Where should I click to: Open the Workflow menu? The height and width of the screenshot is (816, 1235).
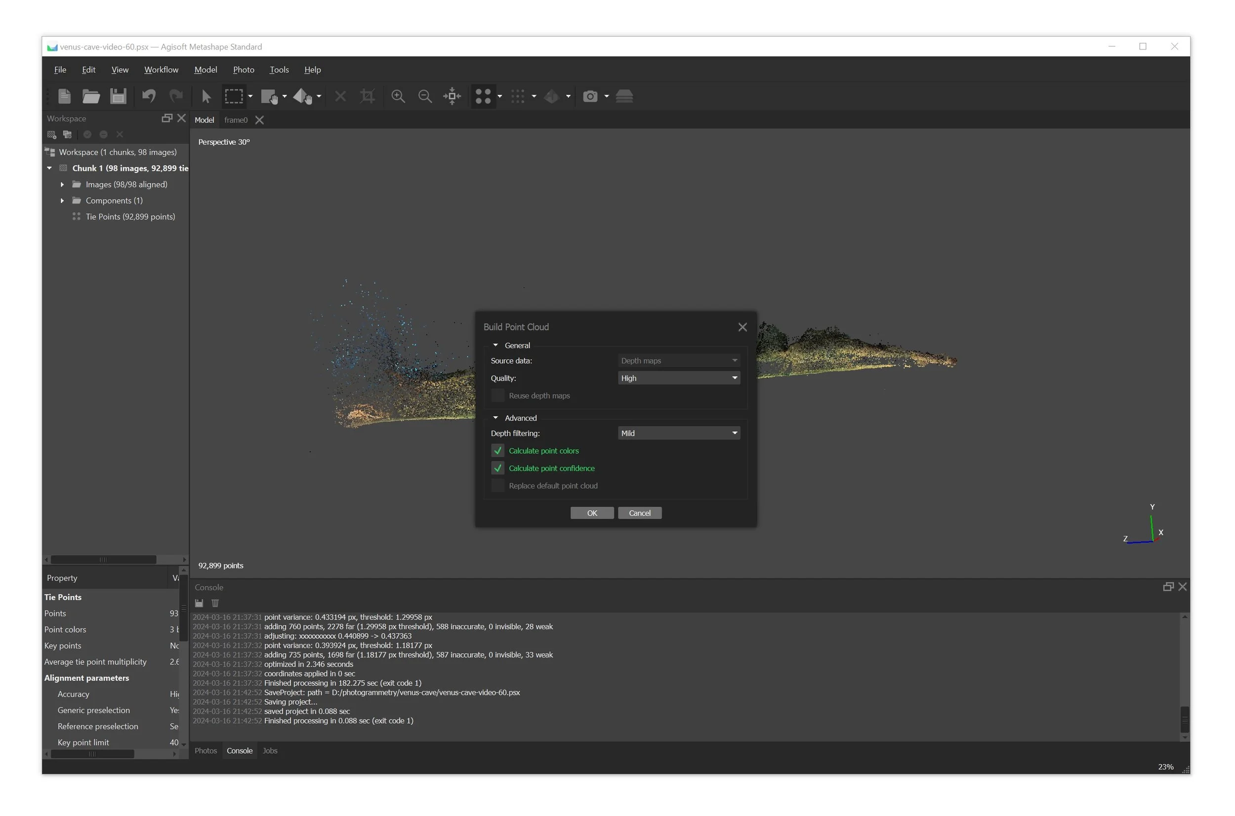coord(162,69)
